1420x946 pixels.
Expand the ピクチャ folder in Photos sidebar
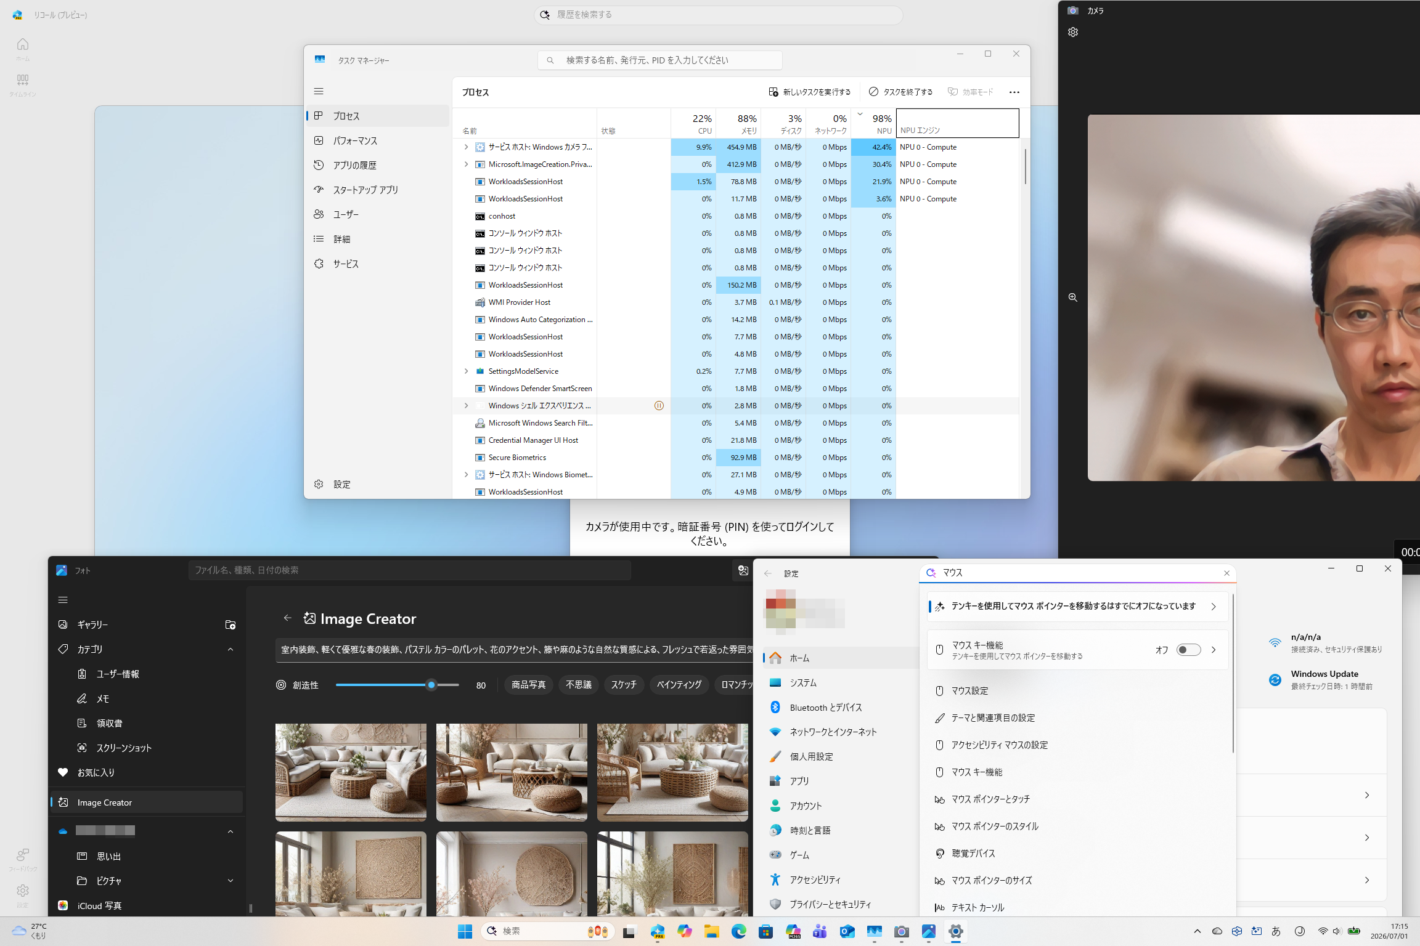tap(231, 881)
